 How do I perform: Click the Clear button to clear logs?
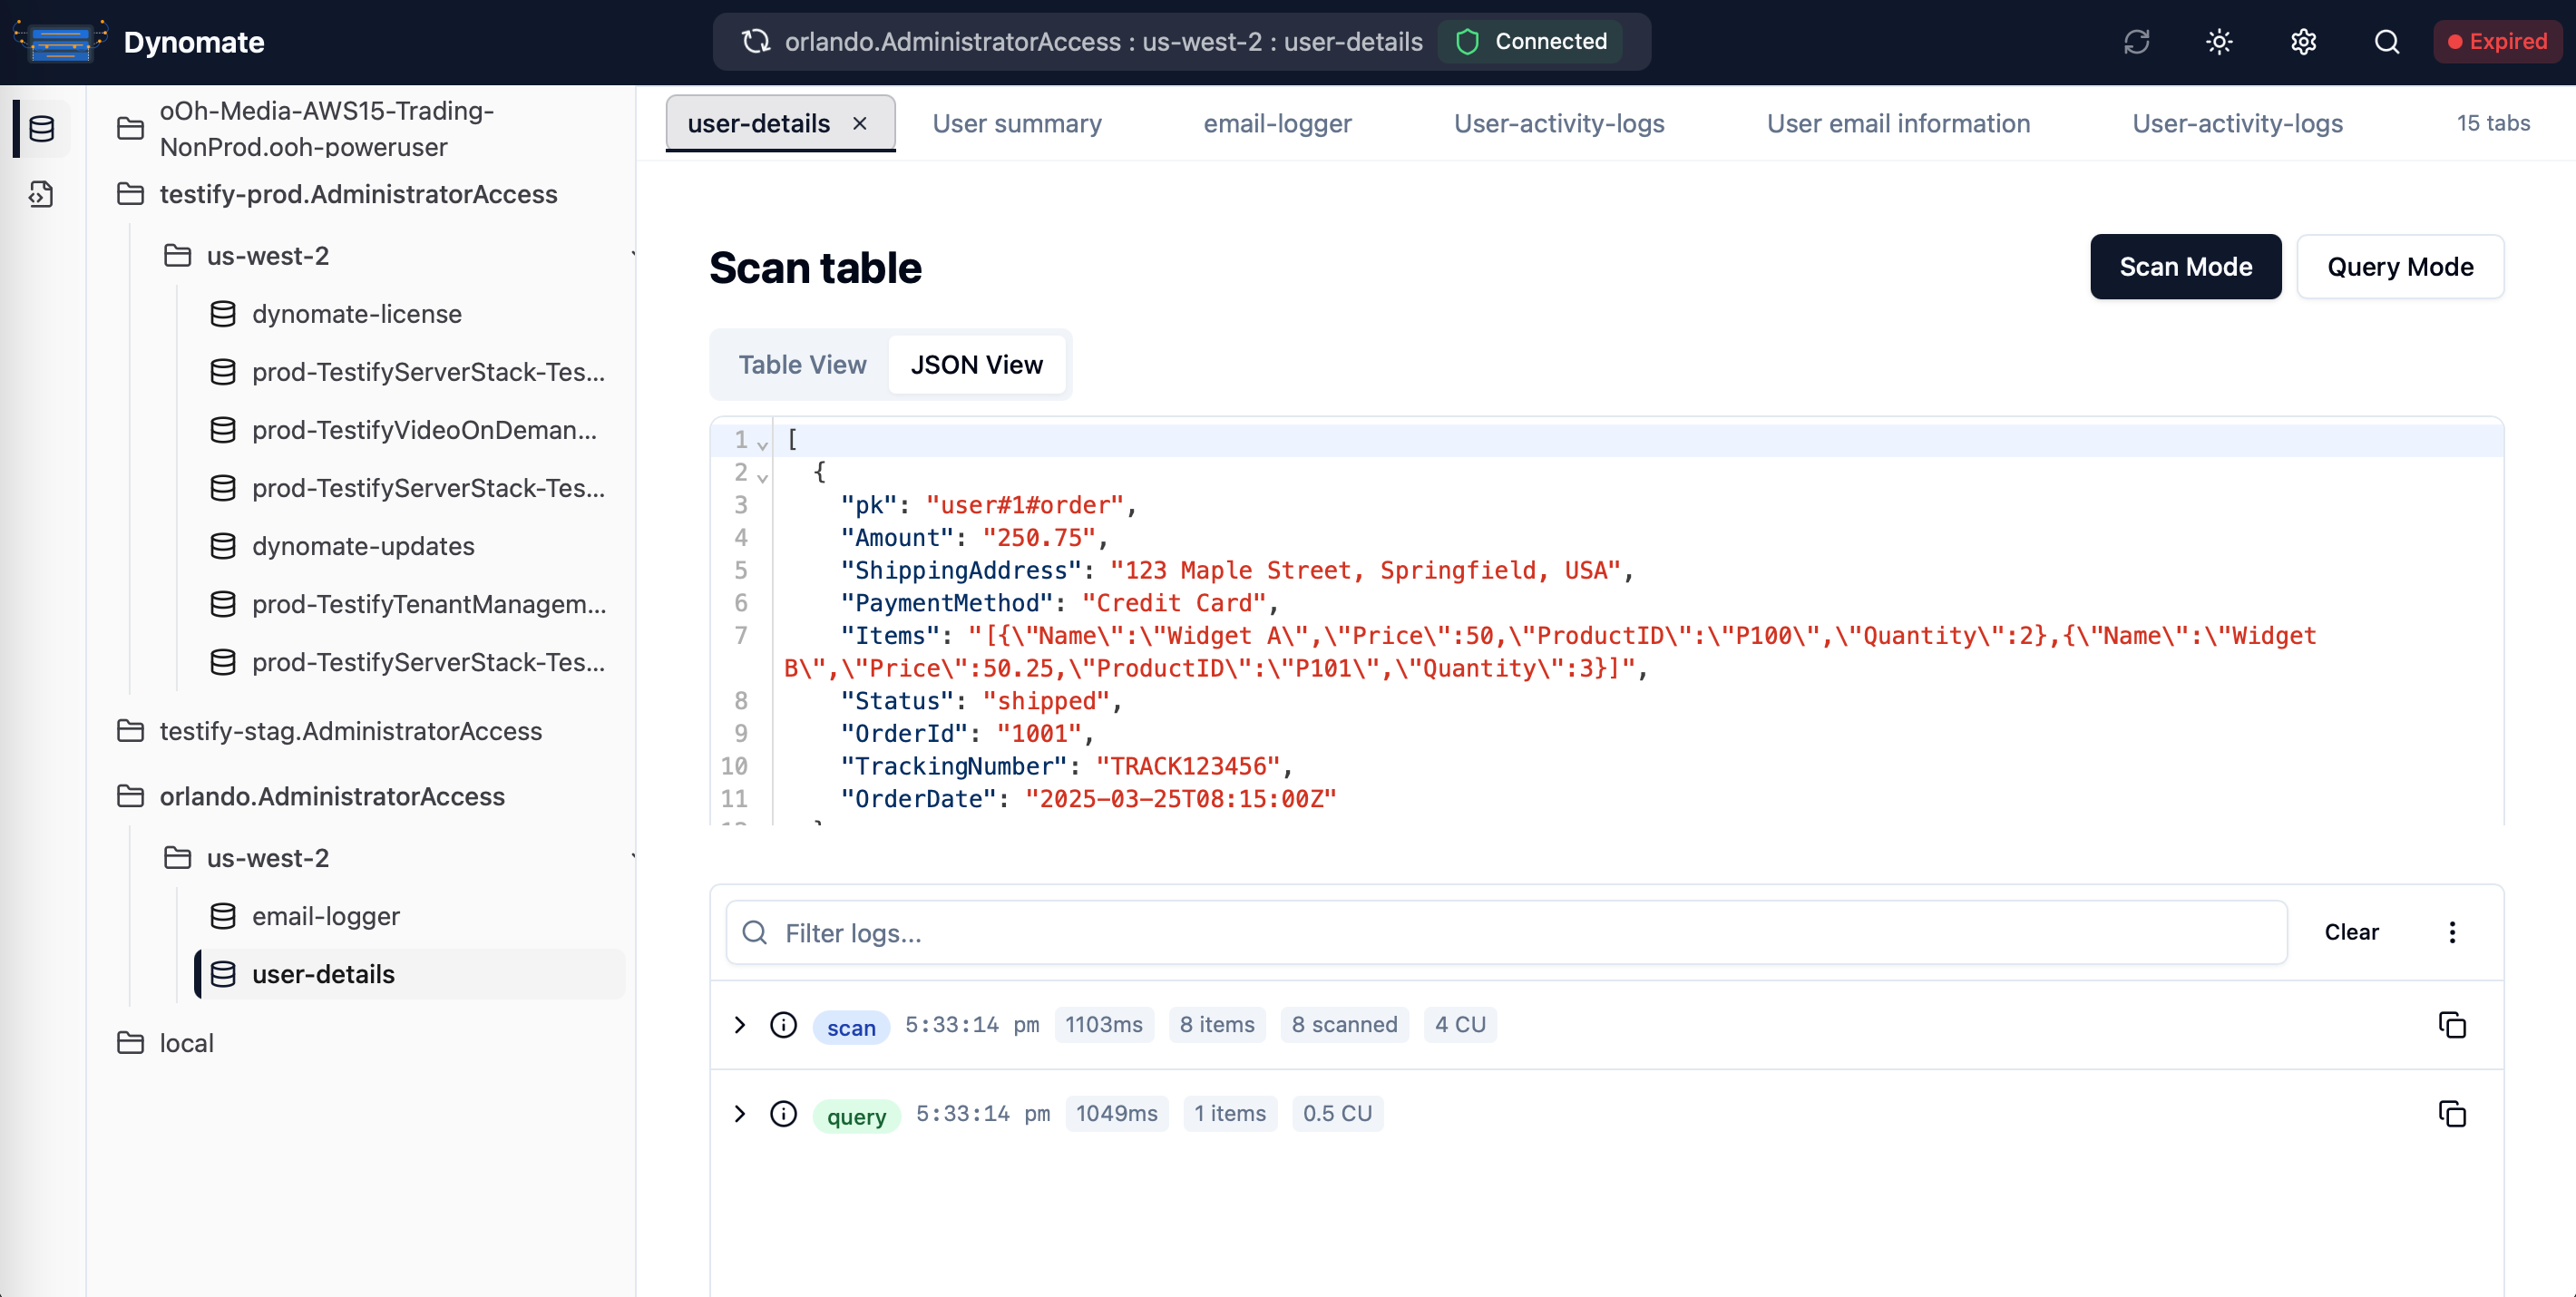(2352, 932)
